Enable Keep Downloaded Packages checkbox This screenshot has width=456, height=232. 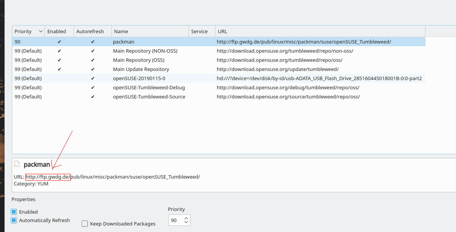(85, 224)
